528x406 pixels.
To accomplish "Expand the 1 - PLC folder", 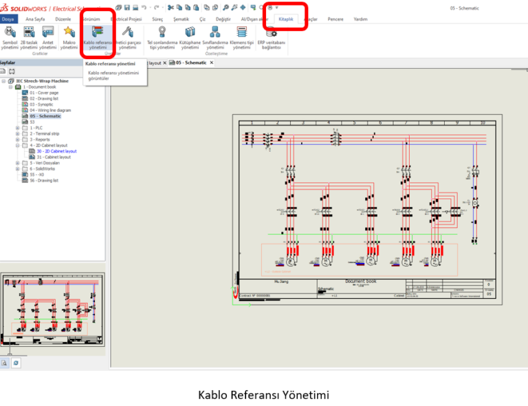I will (x=17, y=128).
